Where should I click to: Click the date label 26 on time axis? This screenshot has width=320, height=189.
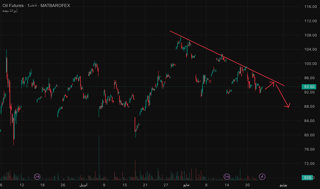point(63,185)
